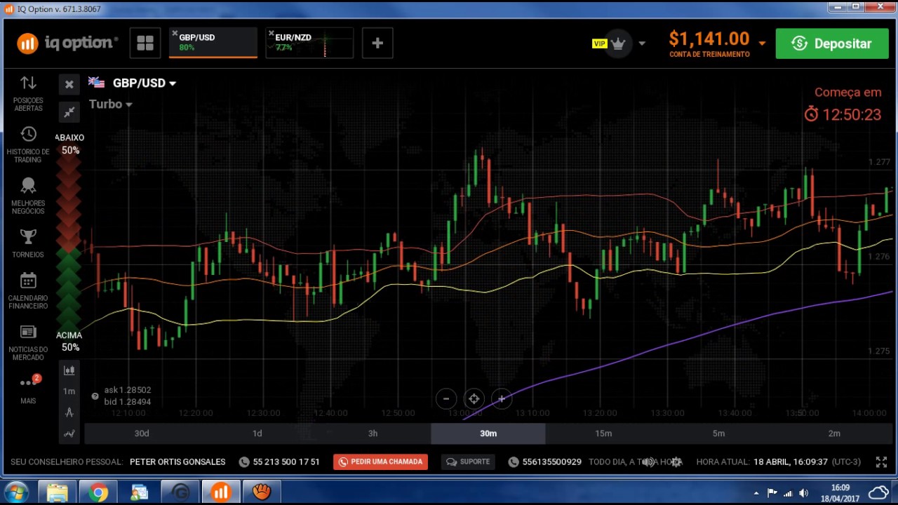Open Histórico de Trading
Image resolution: width=898 pixels, height=505 pixels.
click(x=28, y=144)
